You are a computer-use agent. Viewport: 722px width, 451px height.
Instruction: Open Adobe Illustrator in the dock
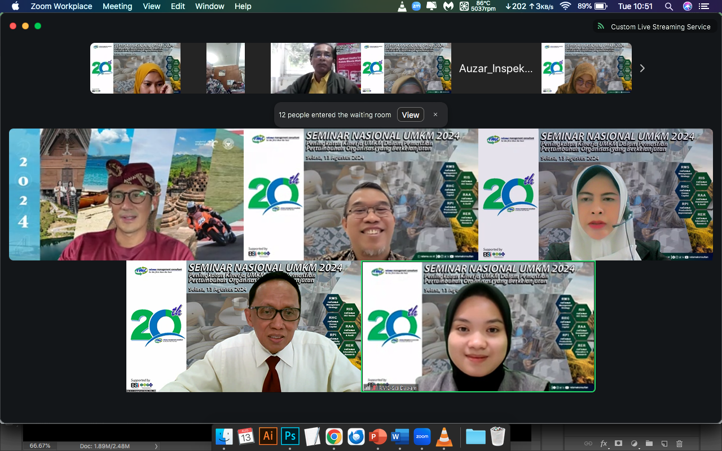point(268,436)
